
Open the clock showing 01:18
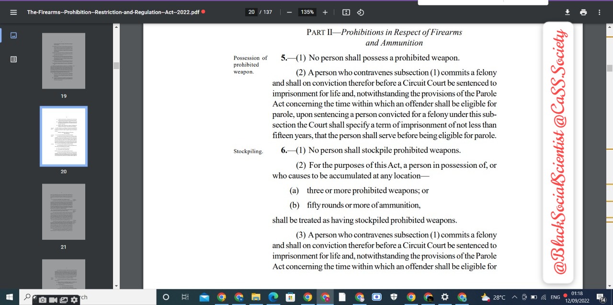pyautogui.click(x=577, y=297)
